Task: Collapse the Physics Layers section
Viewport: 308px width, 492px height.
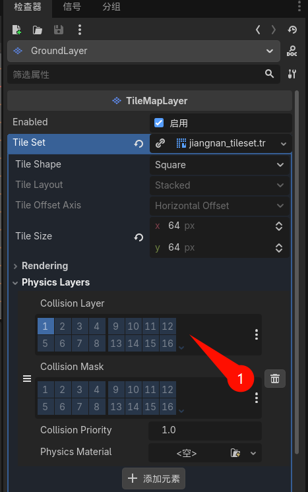Action: pyautogui.click(x=51, y=282)
